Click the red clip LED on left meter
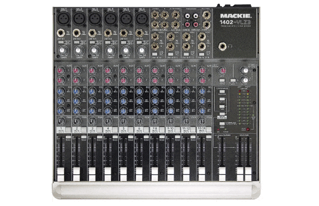 coord(240,92)
